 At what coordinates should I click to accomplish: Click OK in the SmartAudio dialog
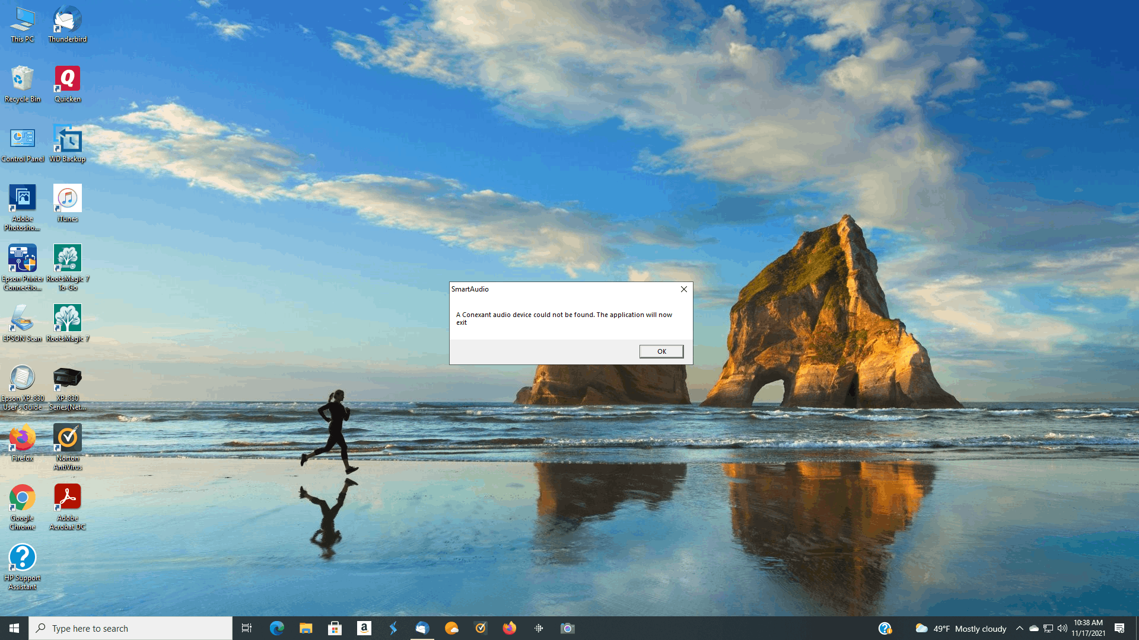click(661, 351)
